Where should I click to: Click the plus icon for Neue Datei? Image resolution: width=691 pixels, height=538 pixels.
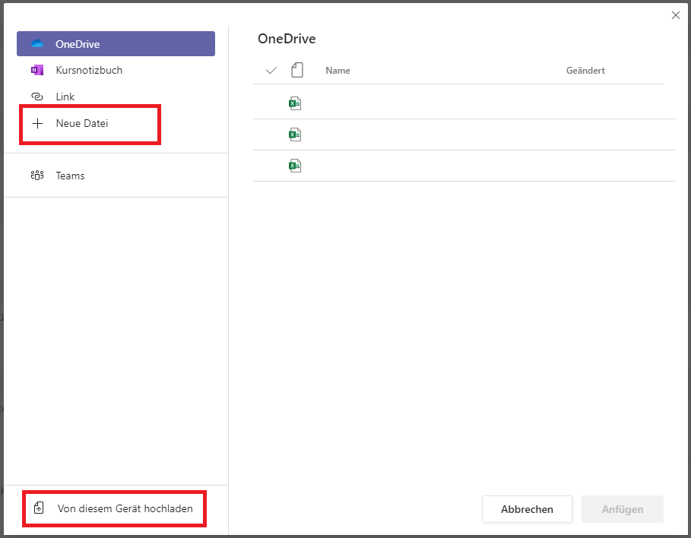[x=37, y=123]
